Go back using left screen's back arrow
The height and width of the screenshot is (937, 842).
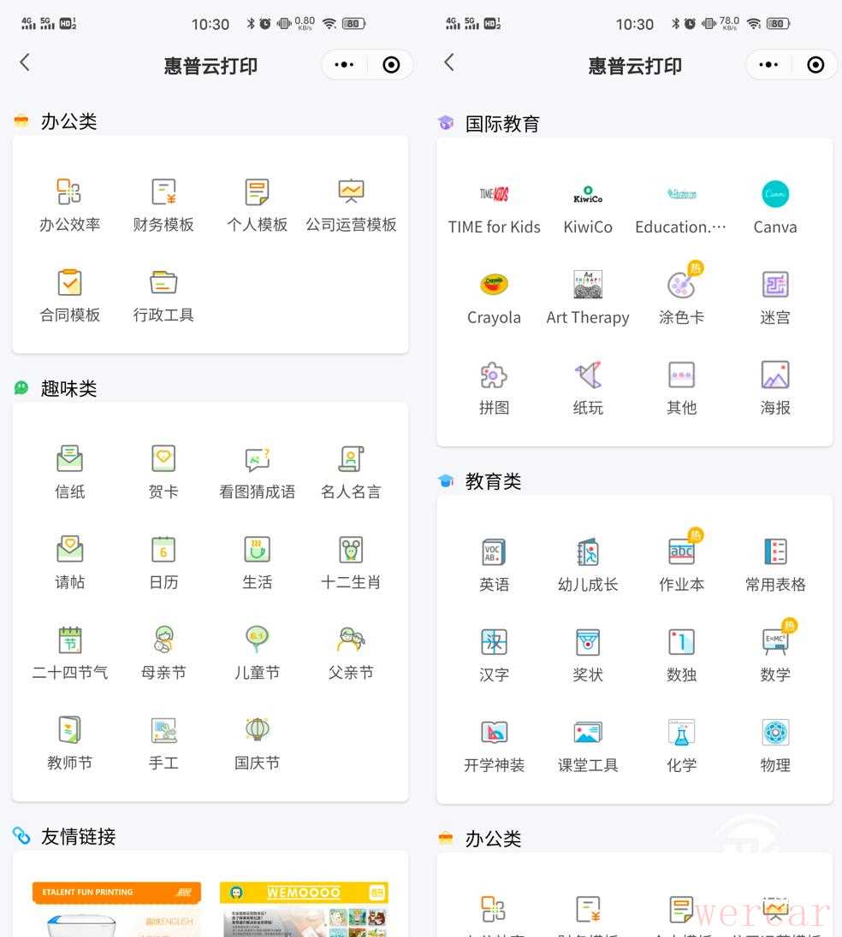coord(25,62)
